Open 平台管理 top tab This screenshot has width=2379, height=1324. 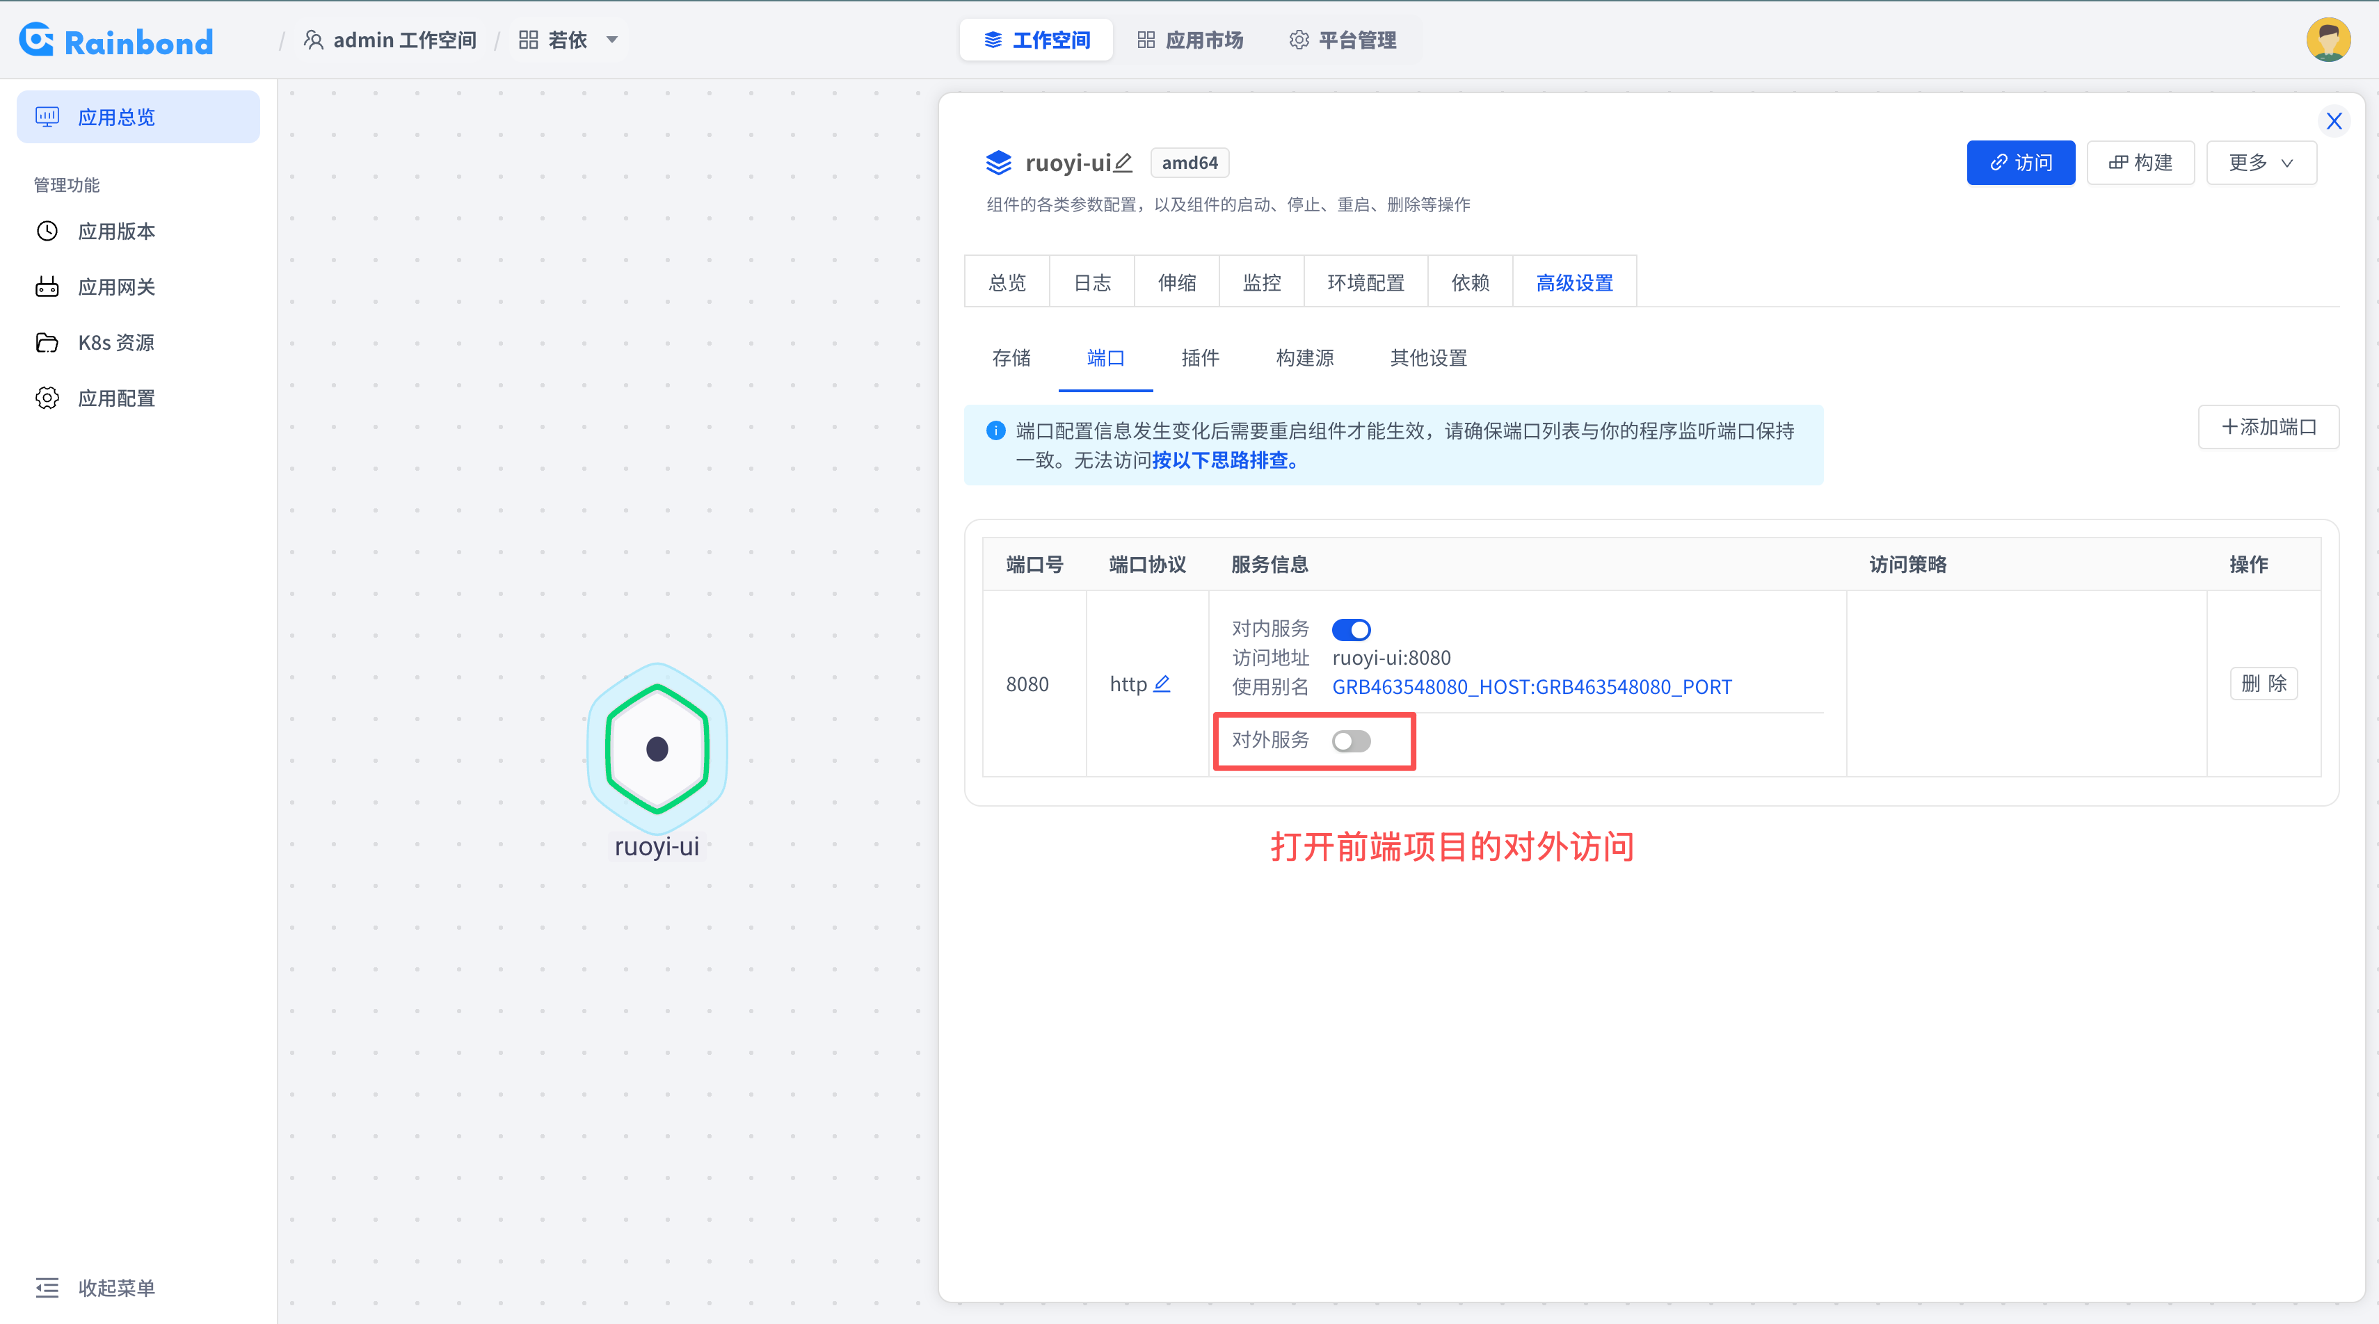coord(1343,40)
